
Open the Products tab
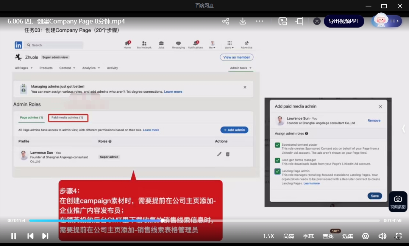46,68
